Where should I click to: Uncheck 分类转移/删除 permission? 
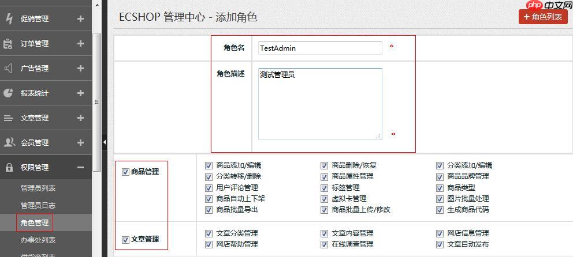point(209,177)
